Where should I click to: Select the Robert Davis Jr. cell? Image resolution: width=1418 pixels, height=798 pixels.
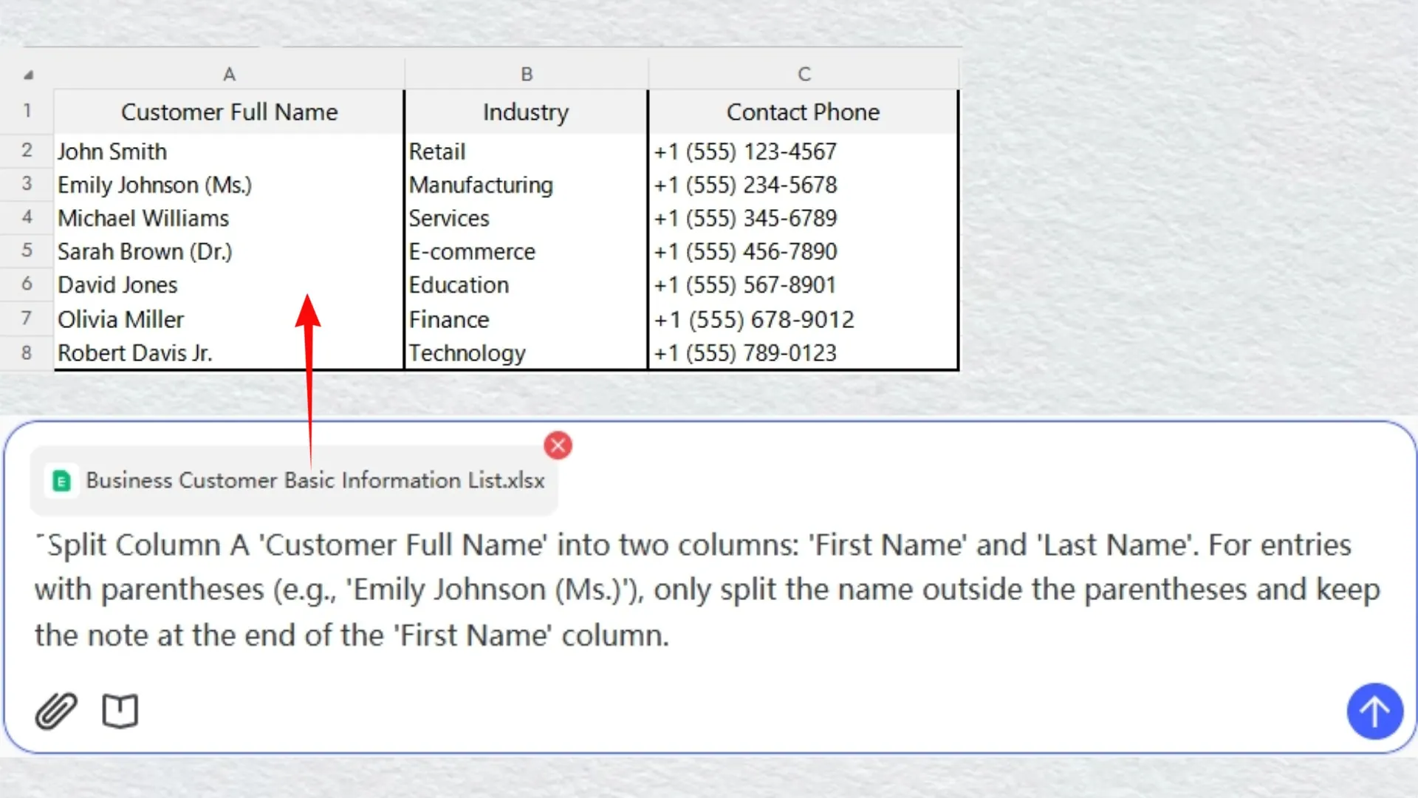(135, 353)
